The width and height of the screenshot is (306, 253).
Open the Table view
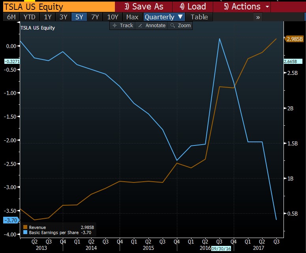pos(199,17)
